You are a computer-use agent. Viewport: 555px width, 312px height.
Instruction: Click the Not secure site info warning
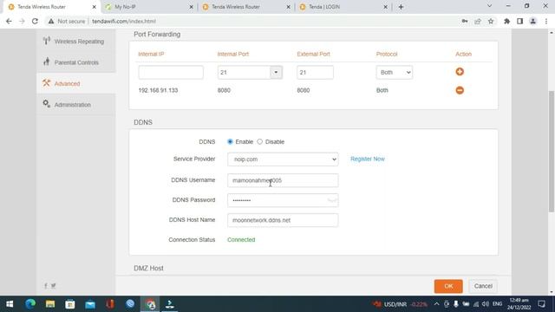tap(67, 21)
